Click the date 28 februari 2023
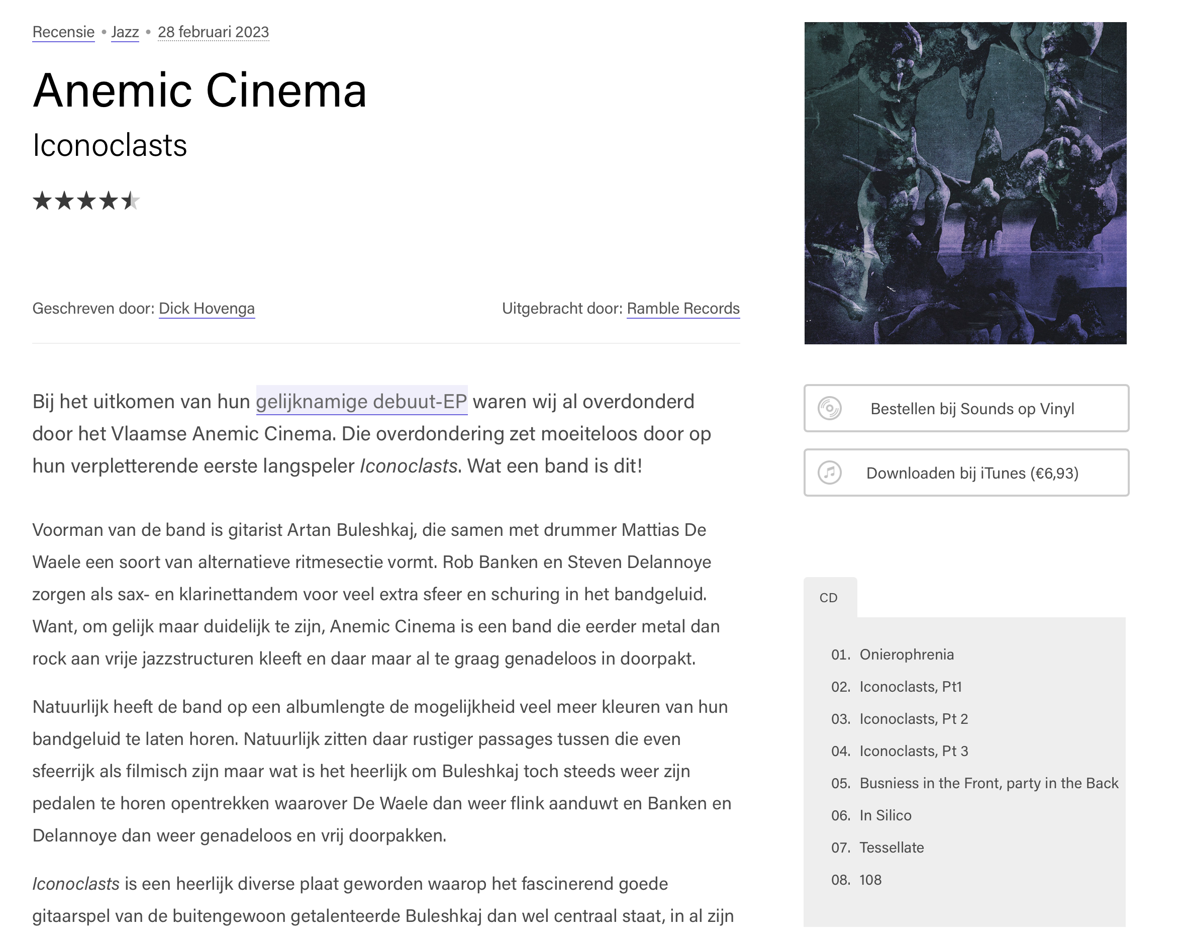 [214, 32]
